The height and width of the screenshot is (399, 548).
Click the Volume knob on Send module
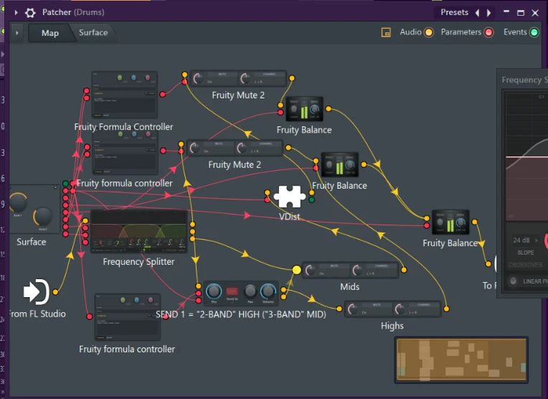tap(268, 291)
